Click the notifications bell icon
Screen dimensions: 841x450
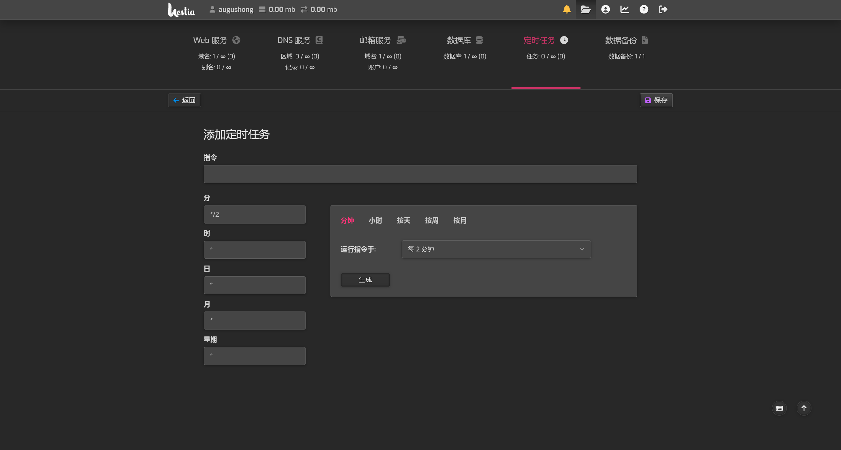567,9
